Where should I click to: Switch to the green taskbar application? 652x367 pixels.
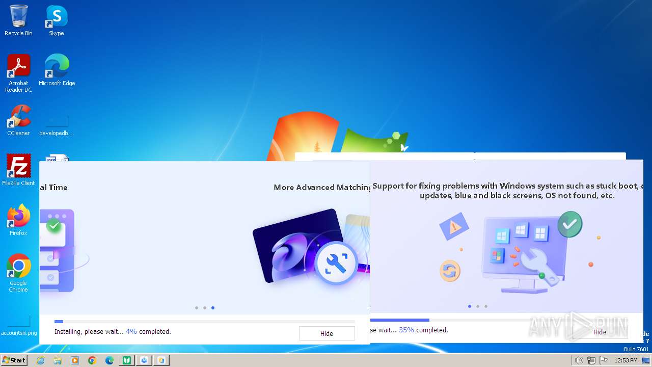(x=127, y=360)
